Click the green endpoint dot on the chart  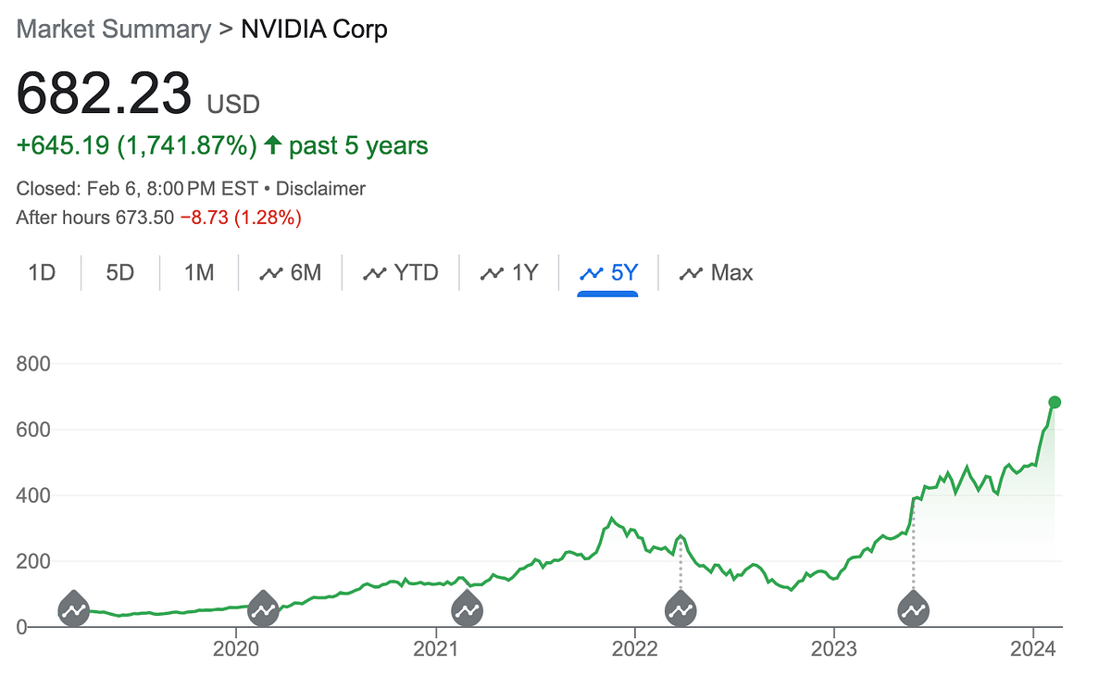1055,402
